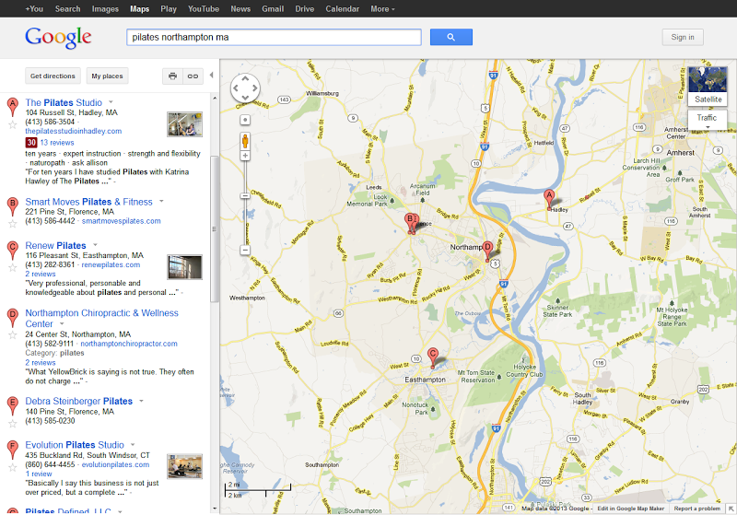Screen dimensions: 737x515
Task: Click red pin A icon in results list
Action: (13, 107)
